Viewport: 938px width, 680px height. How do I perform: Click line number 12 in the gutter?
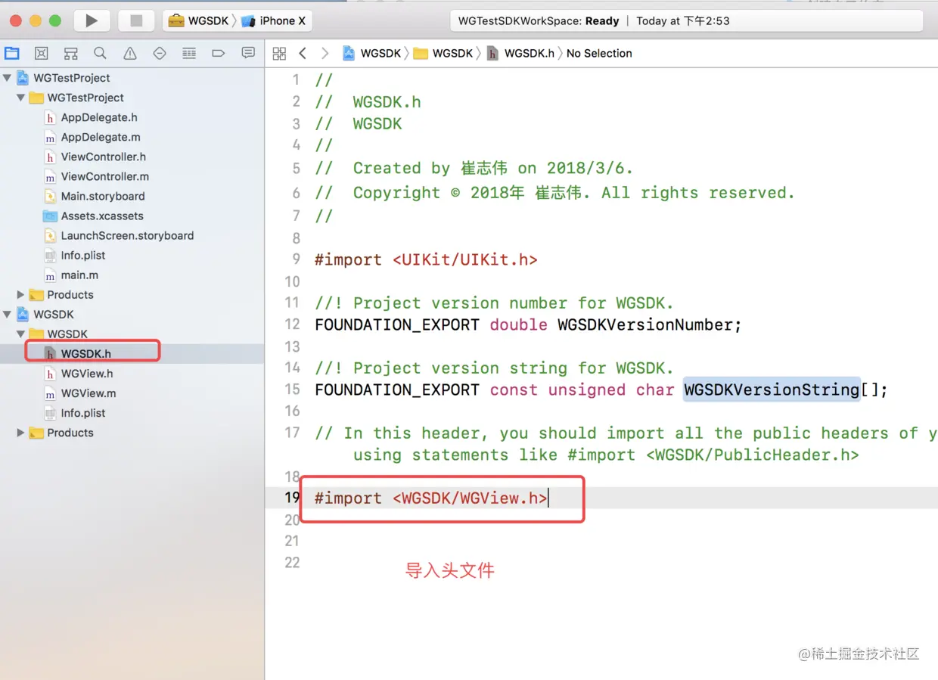tap(293, 324)
